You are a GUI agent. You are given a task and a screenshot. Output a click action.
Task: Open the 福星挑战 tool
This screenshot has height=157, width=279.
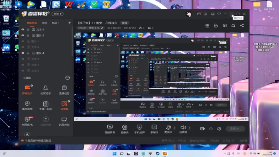27,105
